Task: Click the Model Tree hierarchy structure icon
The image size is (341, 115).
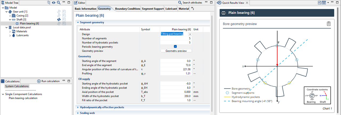Action: (x=48, y=3)
